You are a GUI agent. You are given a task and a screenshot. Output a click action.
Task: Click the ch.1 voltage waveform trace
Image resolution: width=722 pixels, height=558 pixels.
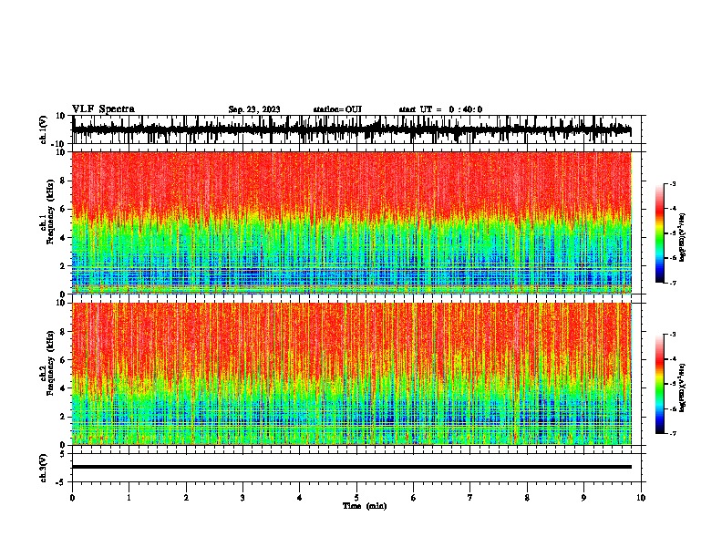352,129
